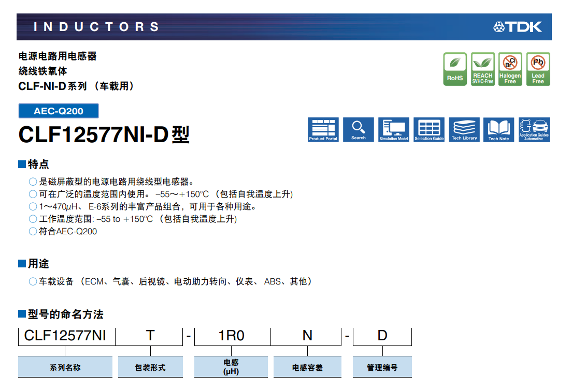Click the 管理编号 label box

point(382,367)
